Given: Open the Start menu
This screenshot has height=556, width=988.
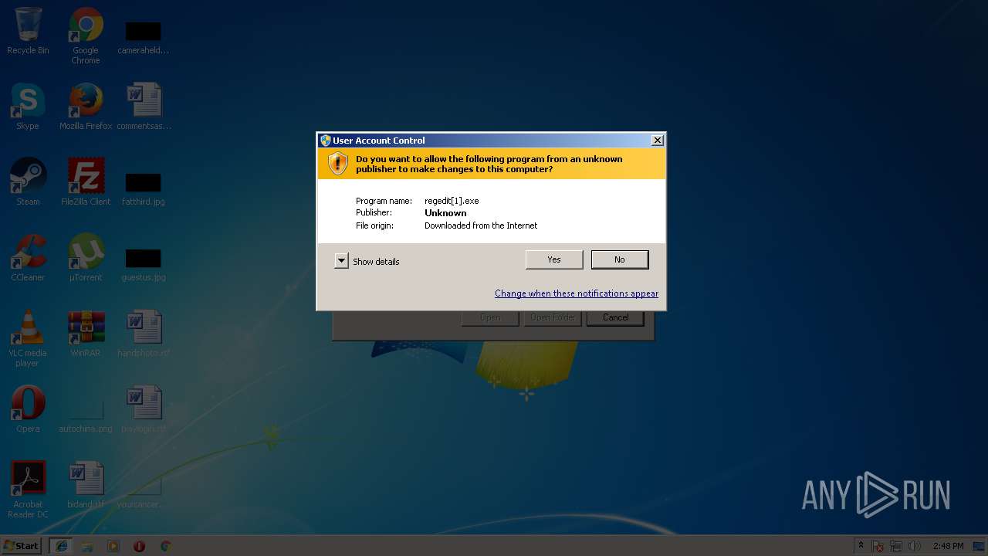Looking at the screenshot, I should coord(22,545).
